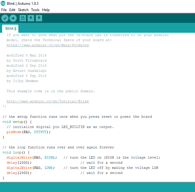Click comment 'turn the LED off by making'

tap(111, 168)
